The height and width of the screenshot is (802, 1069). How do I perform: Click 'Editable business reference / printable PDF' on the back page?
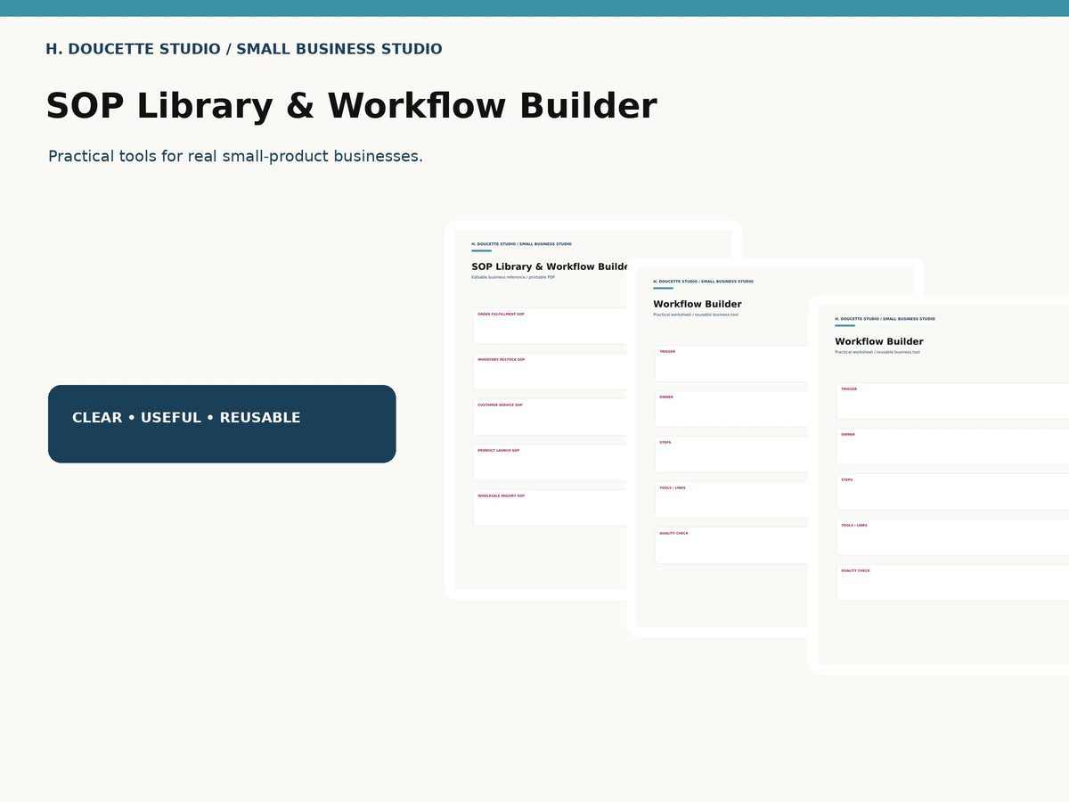click(x=513, y=277)
